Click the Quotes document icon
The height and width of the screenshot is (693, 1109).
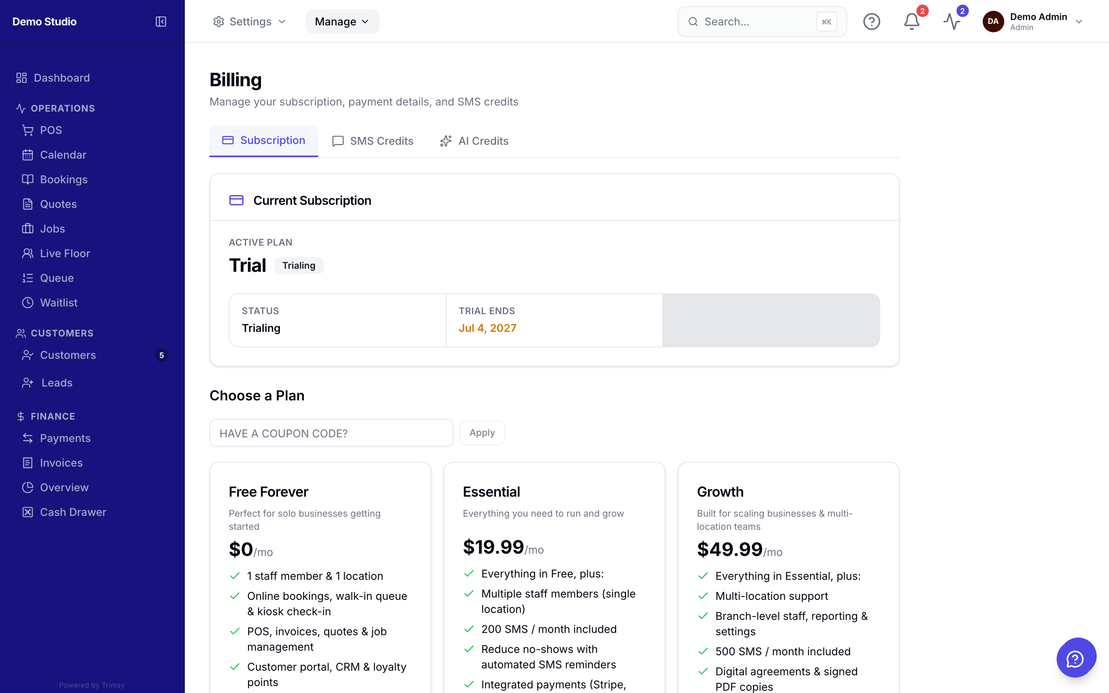(27, 204)
